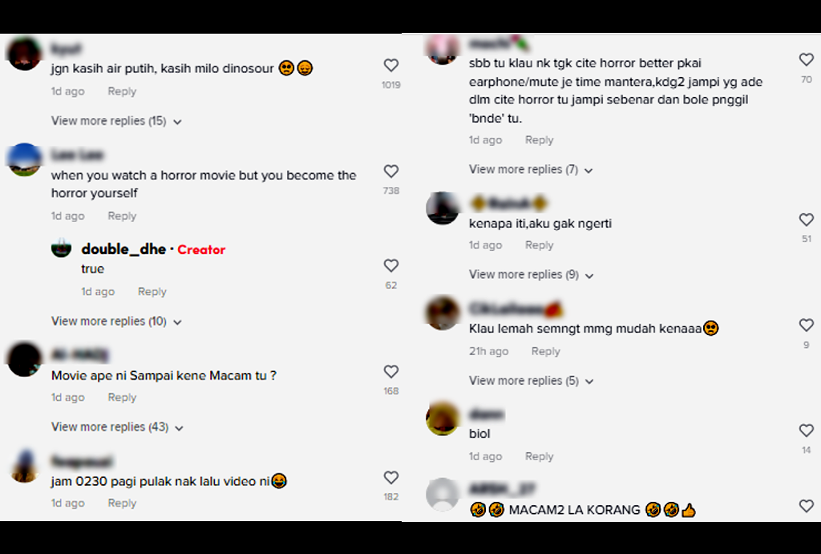Like the 'jam 0230 pagi' comment
Screen dimensions: 821x554
pos(391,478)
